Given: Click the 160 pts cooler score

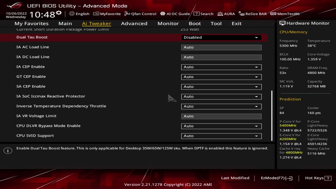Looking at the screenshot, I should (x=314, y=113).
